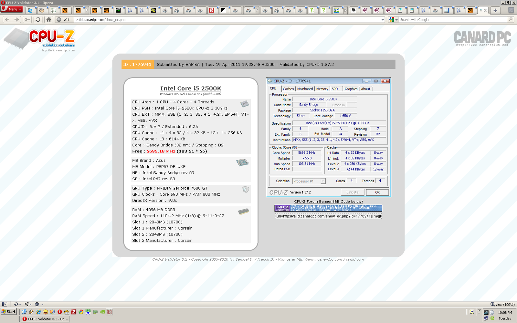
Task: Go forward with the Forward arrow
Action: [16, 20]
